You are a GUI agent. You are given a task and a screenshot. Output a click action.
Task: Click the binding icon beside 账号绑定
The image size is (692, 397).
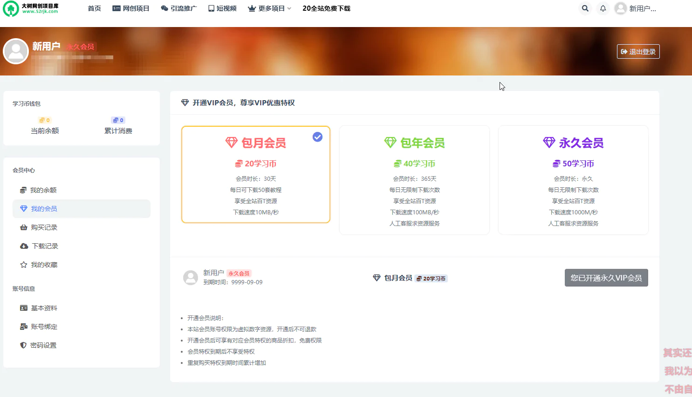tap(24, 327)
